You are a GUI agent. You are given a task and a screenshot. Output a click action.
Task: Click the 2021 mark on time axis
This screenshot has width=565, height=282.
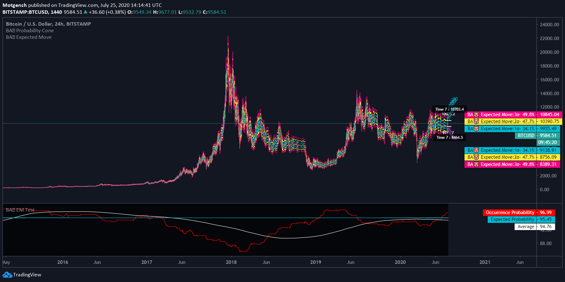coord(485,262)
